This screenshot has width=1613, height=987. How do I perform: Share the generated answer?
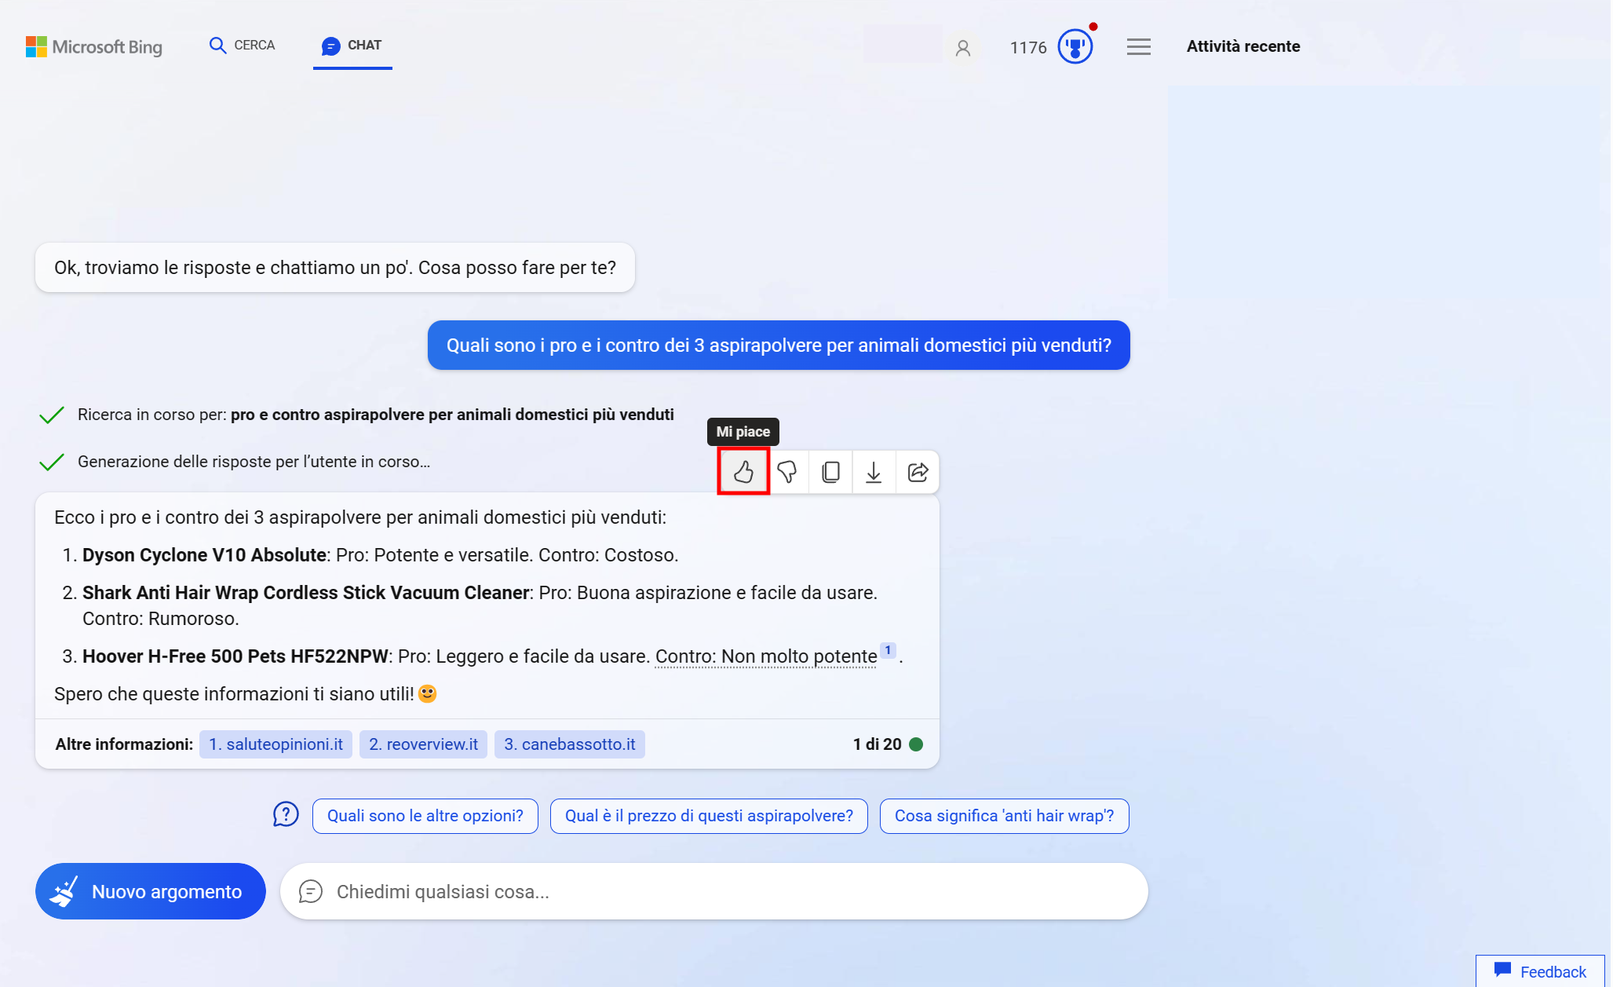coord(917,472)
